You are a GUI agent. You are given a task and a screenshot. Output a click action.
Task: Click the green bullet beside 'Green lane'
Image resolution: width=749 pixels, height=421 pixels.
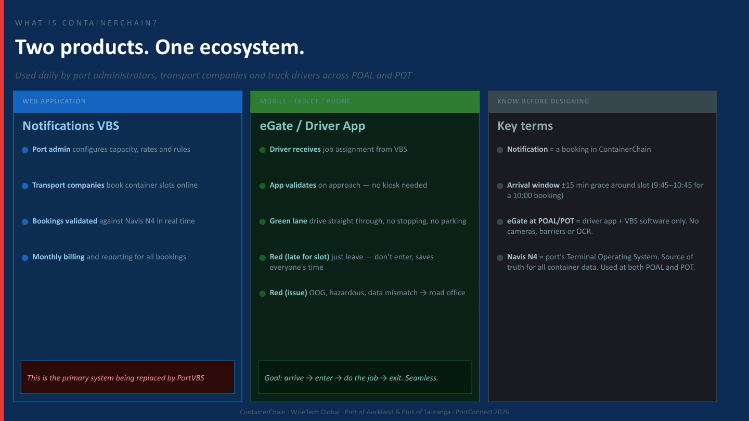point(263,222)
